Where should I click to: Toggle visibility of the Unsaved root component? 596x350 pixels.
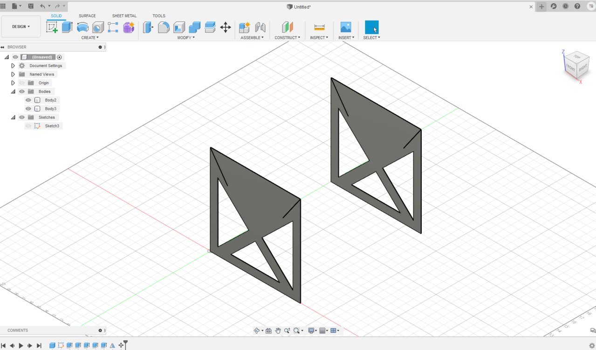pyautogui.click(x=15, y=57)
